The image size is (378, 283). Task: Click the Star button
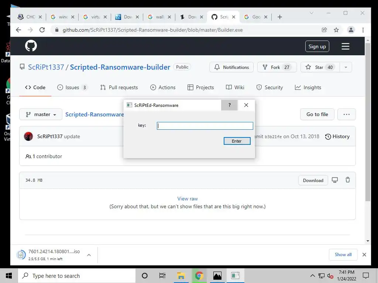click(x=320, y=67)
